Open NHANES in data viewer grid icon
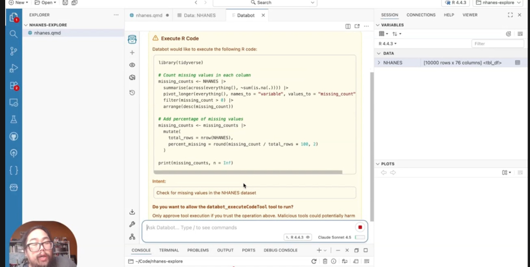 [x=518, y=62]
